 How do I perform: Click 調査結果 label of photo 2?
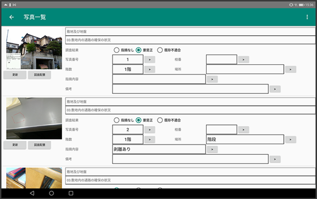tap(72, 120)
